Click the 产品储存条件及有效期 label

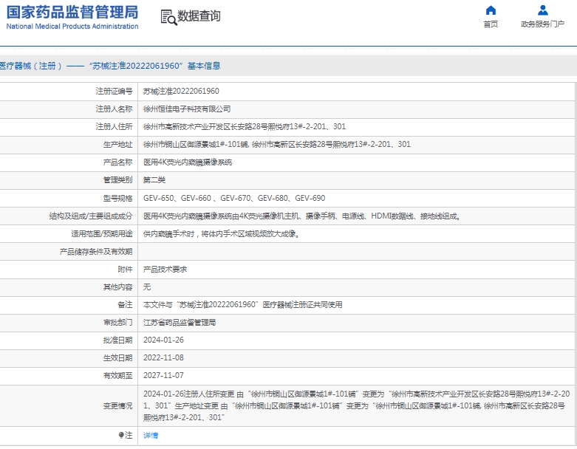click(96, 252)
